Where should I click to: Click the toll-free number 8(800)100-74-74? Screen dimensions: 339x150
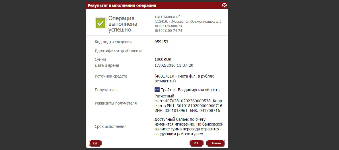pyautogui.click(x=169, y=31)
